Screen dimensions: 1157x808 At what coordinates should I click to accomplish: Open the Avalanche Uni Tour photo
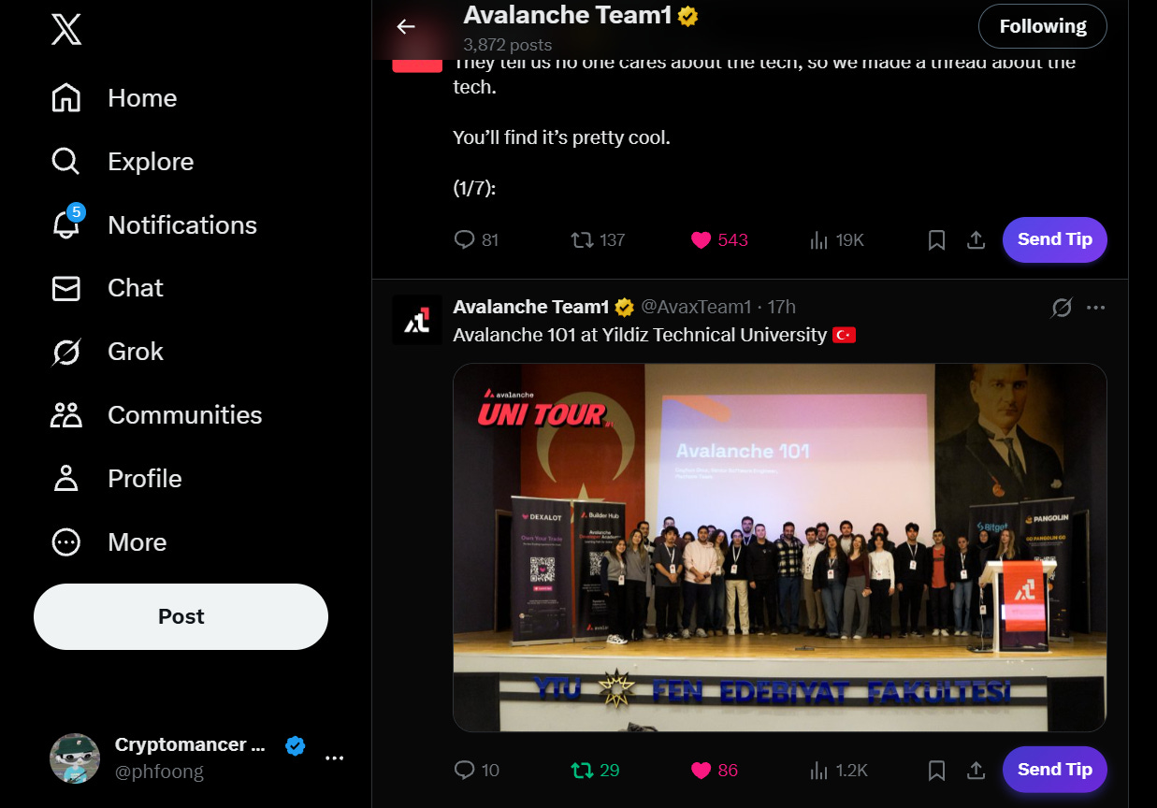point(779,547)
